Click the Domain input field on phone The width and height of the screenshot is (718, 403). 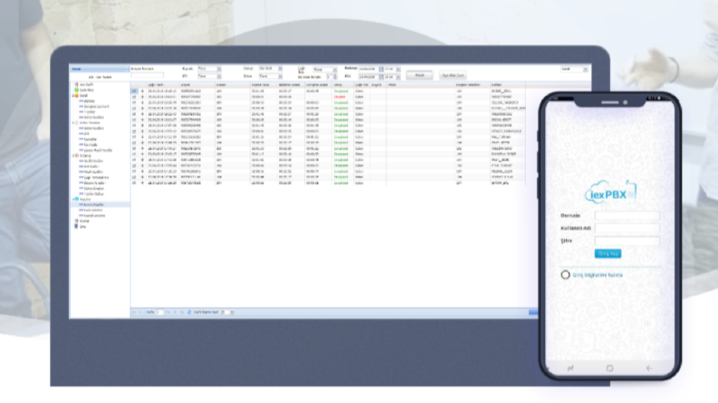pyautogui.click(x=627, y=215)
